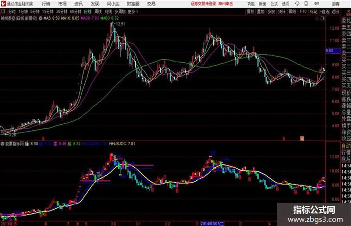This screenshot has width=351, height=226.
Task: Click the MA20: 7.83 value label
Action: 90,18
